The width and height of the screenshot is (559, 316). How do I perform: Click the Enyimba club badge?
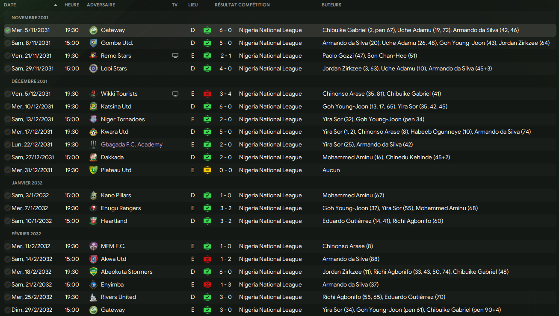click(x=93, y=284)
